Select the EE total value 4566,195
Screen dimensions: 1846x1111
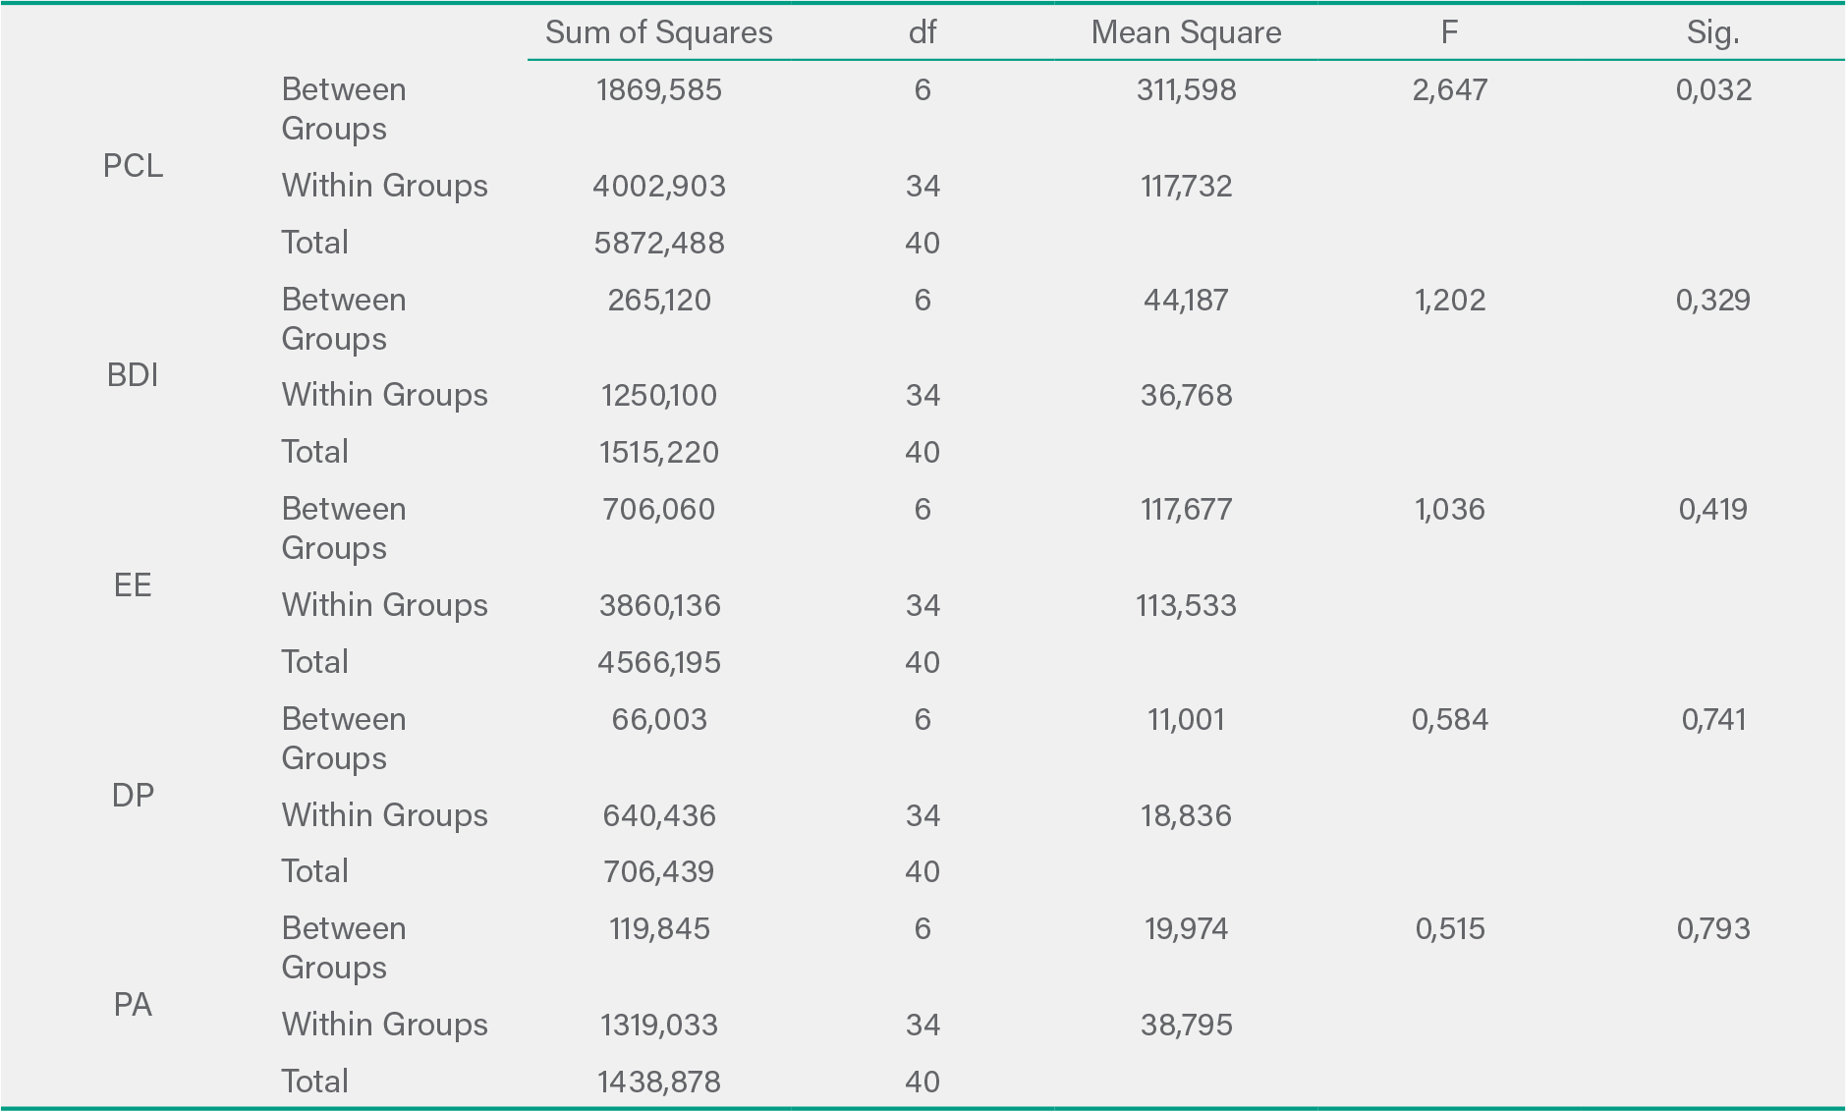pyautogui.click(x=658, y=663)
